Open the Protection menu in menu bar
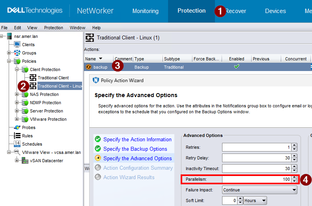The height and width of the screenshot is (206, 312). click(53, 28)
